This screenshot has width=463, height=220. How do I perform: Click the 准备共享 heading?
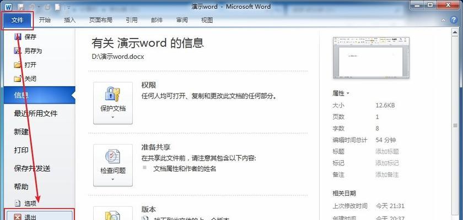pos(156,147)
